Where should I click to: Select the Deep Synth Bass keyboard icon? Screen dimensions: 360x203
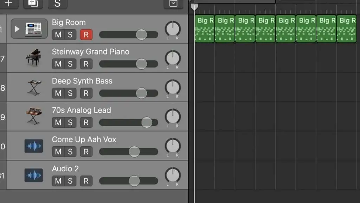(x=34, y=87)
